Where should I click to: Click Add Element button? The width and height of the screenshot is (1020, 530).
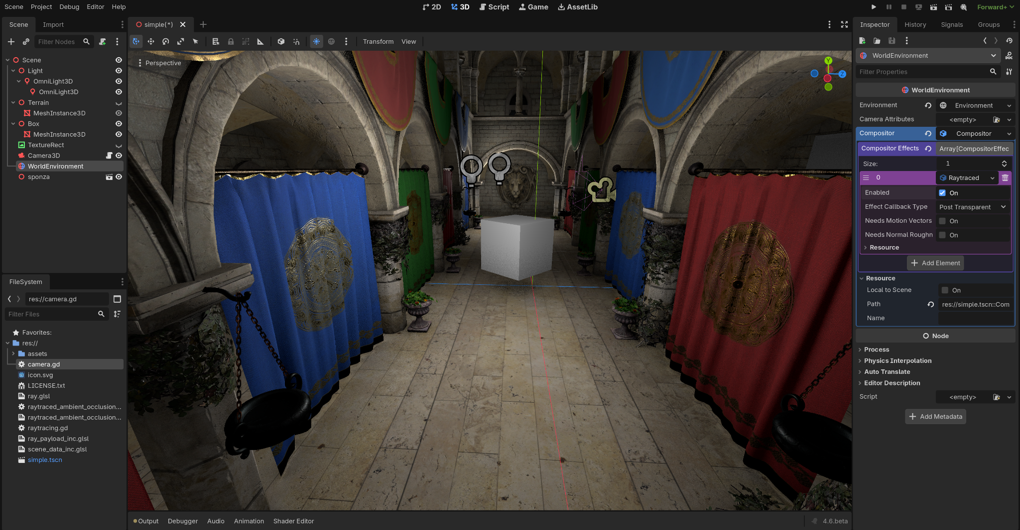coord(935,263)
